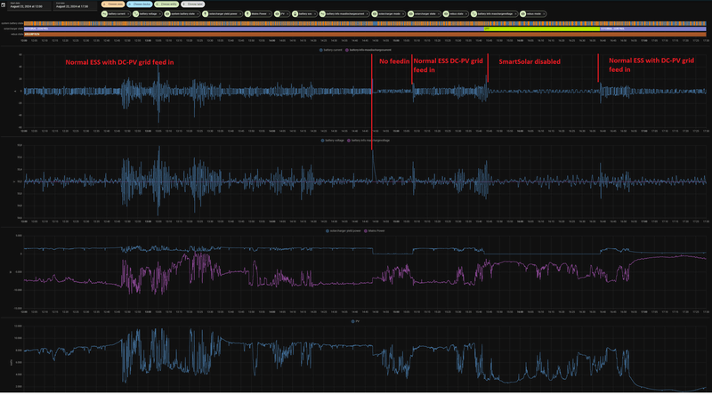Toggle battery voltage series in legend
This screenshot has height=395, width=712.
click(332, 141)
